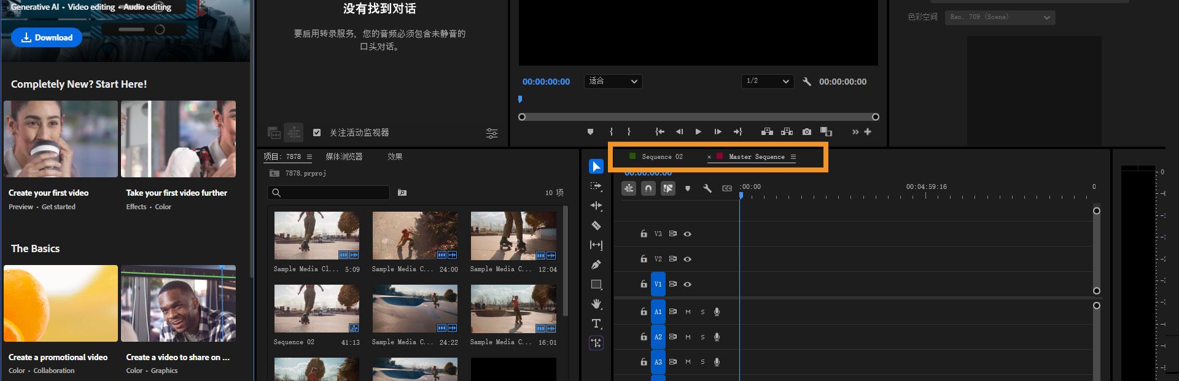Open the 效果 tab

click(x=395, y=156)
